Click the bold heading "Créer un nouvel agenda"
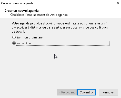121x98 pixels. 22,11
